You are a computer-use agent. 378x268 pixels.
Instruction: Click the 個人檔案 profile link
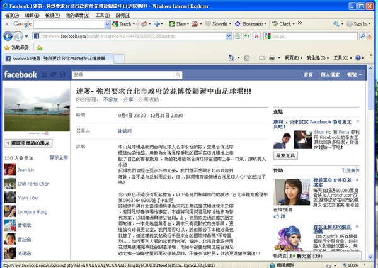click(x=329, y=75)
